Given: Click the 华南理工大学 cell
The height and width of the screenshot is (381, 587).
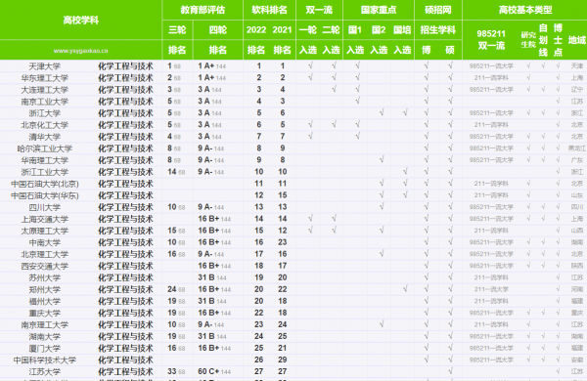Looking at the screenshot, I should coord(45,160).
